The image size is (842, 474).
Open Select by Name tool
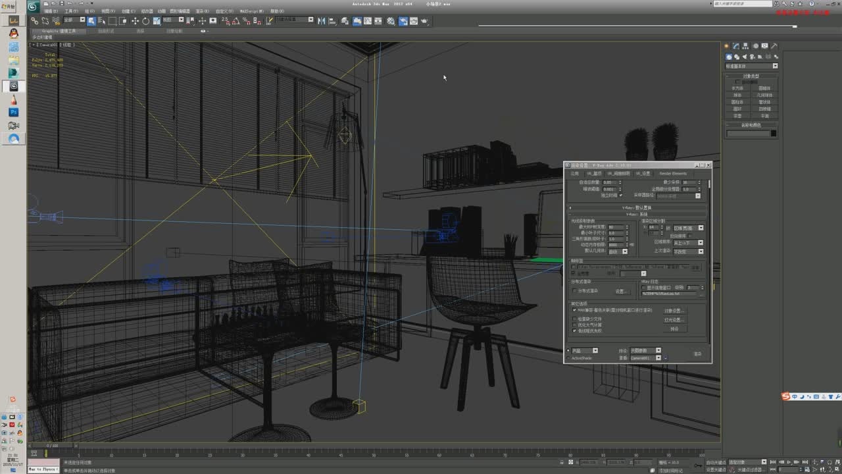click(102, 20)
